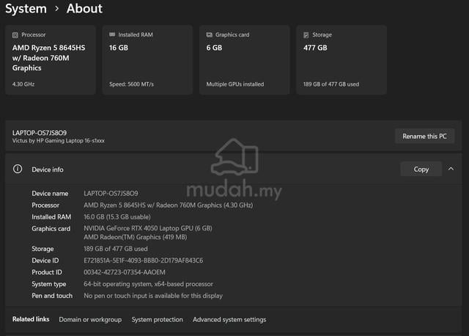Click the Device ID label

(x=45, y=260)
